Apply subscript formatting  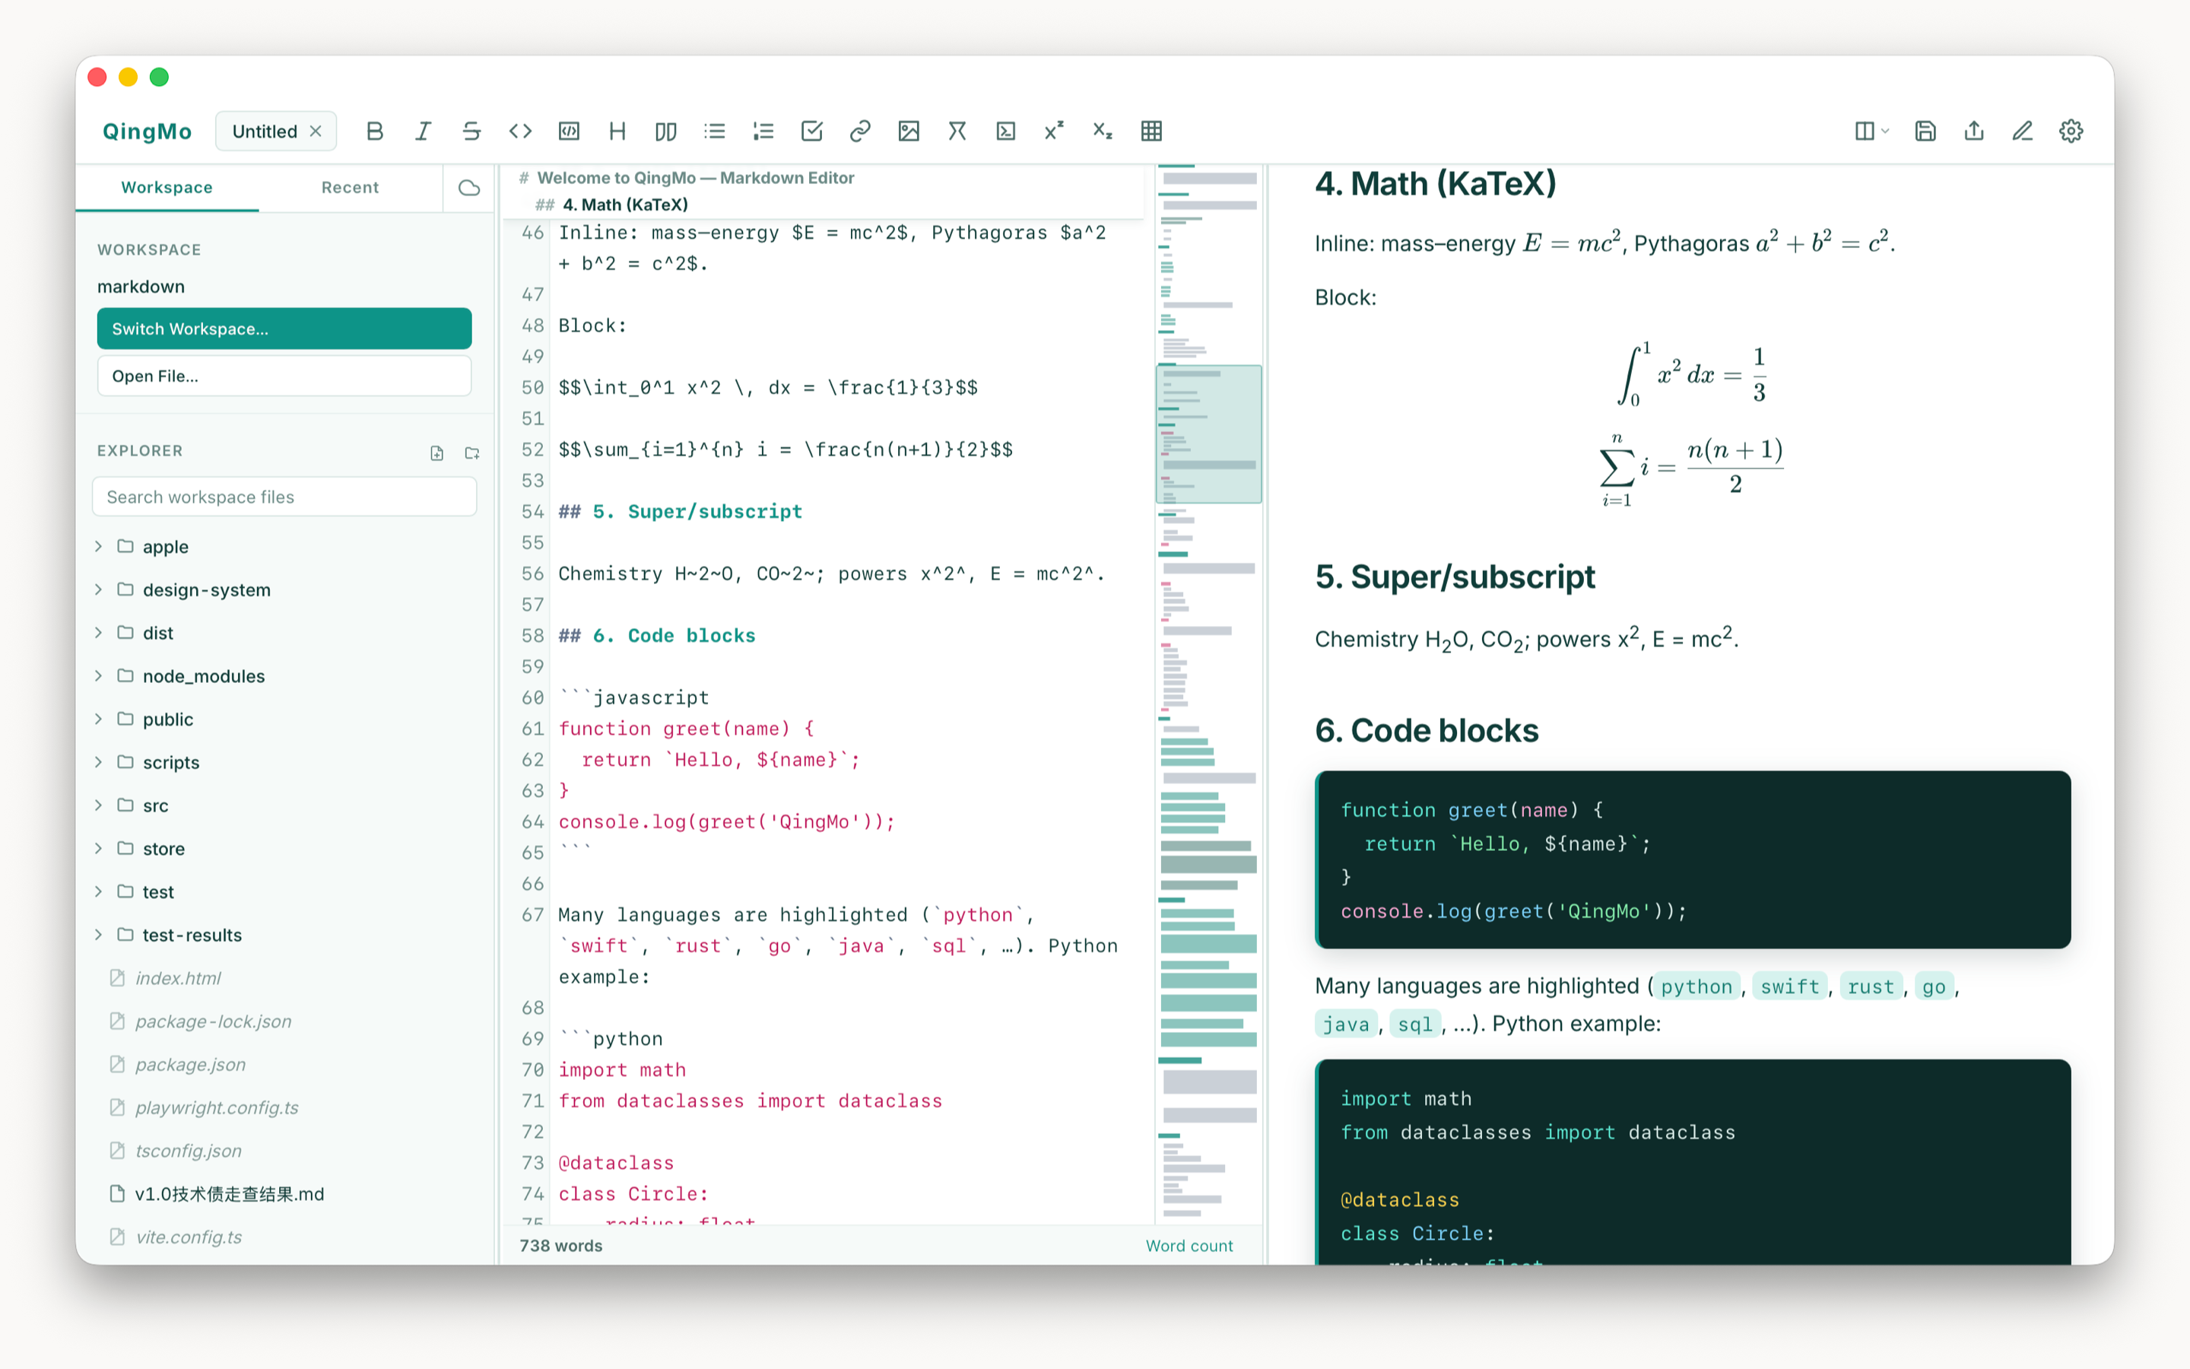tap(1103, 132)
